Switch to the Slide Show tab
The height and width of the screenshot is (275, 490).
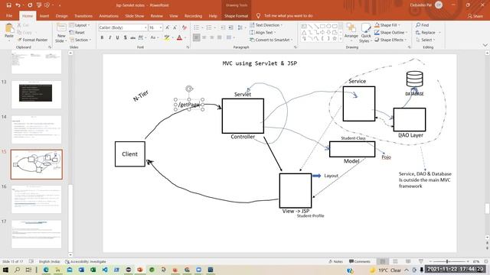135,16
